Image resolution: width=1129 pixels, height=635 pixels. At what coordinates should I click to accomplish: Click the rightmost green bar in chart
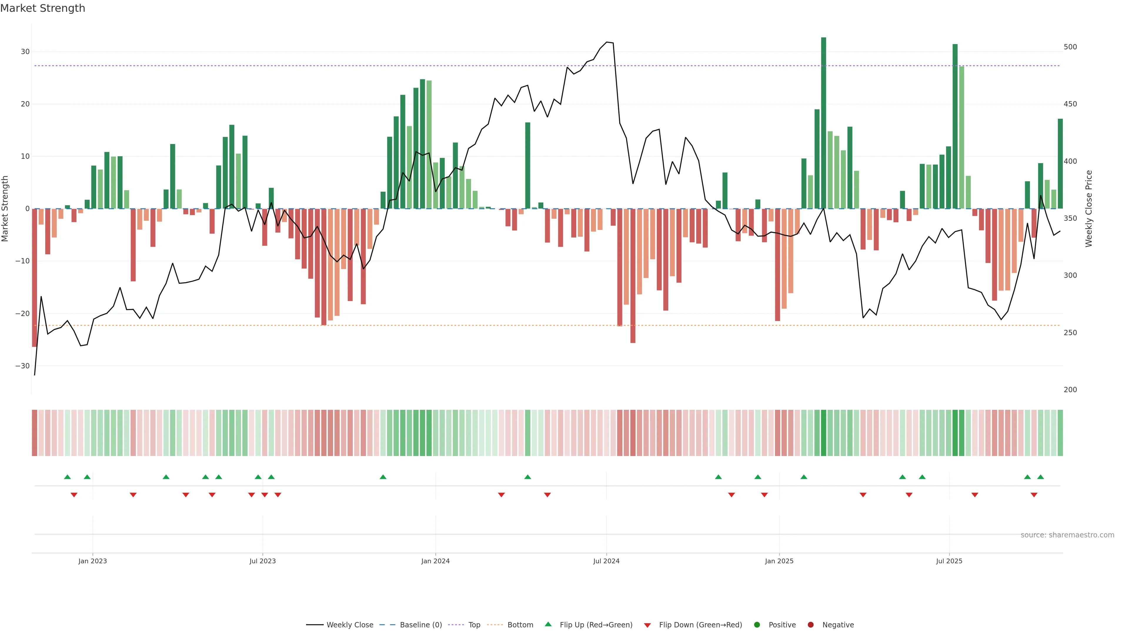pyautogui.click(x=1060, y=163)
